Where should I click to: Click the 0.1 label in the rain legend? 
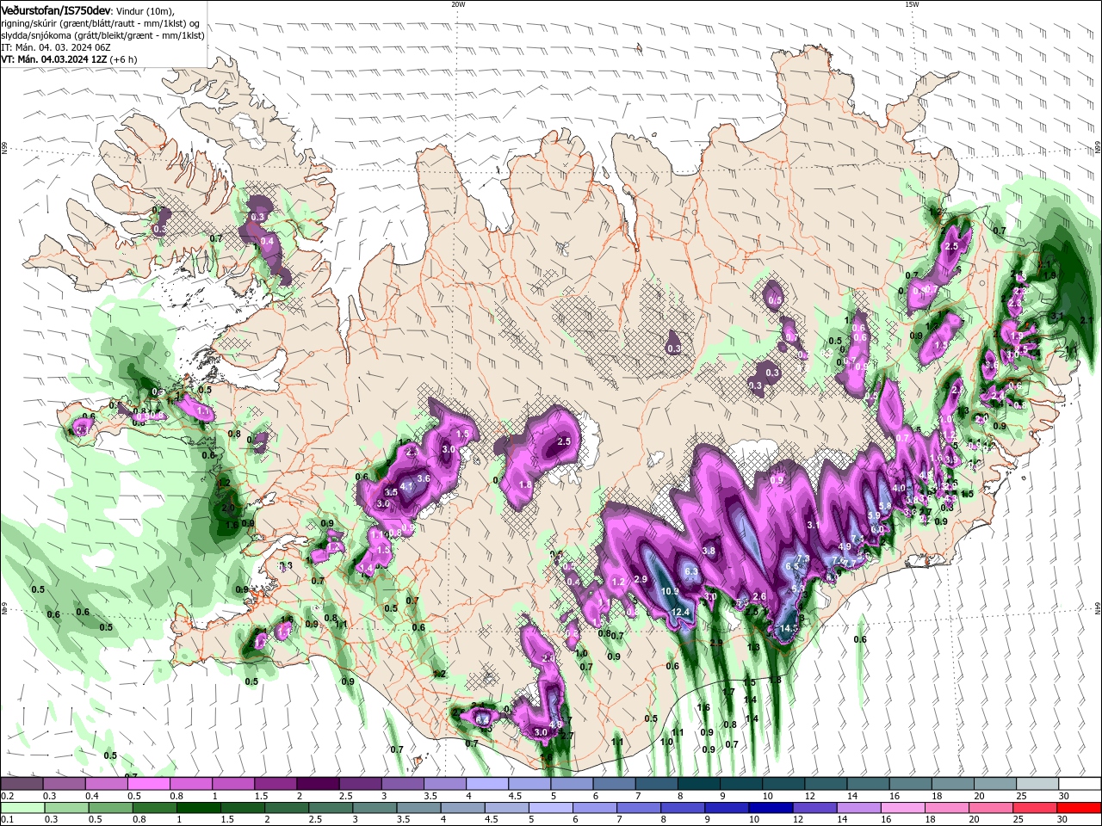click(x=7, y=820)
